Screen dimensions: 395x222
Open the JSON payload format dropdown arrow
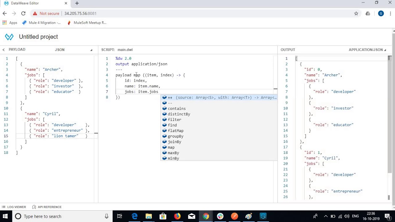click(x=91, y=50)
